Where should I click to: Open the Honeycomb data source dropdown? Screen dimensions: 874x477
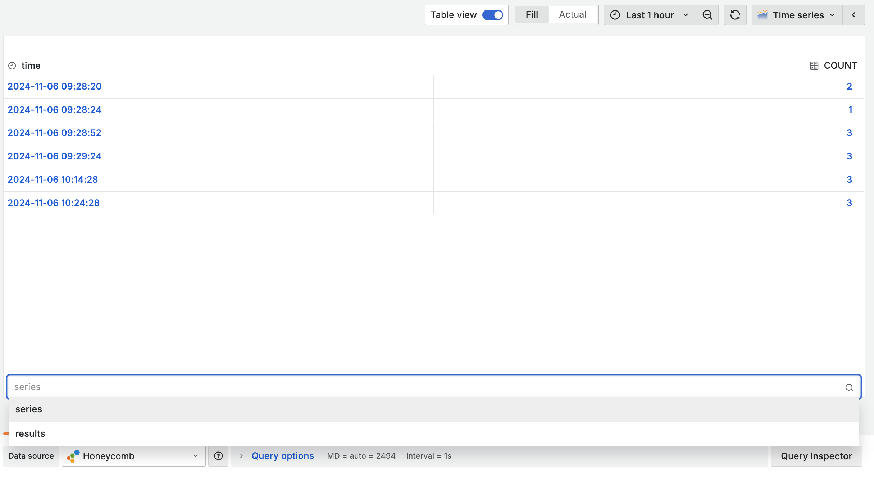pos(133,456)
